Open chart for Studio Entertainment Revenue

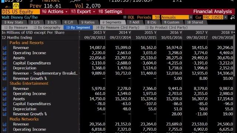5,89
